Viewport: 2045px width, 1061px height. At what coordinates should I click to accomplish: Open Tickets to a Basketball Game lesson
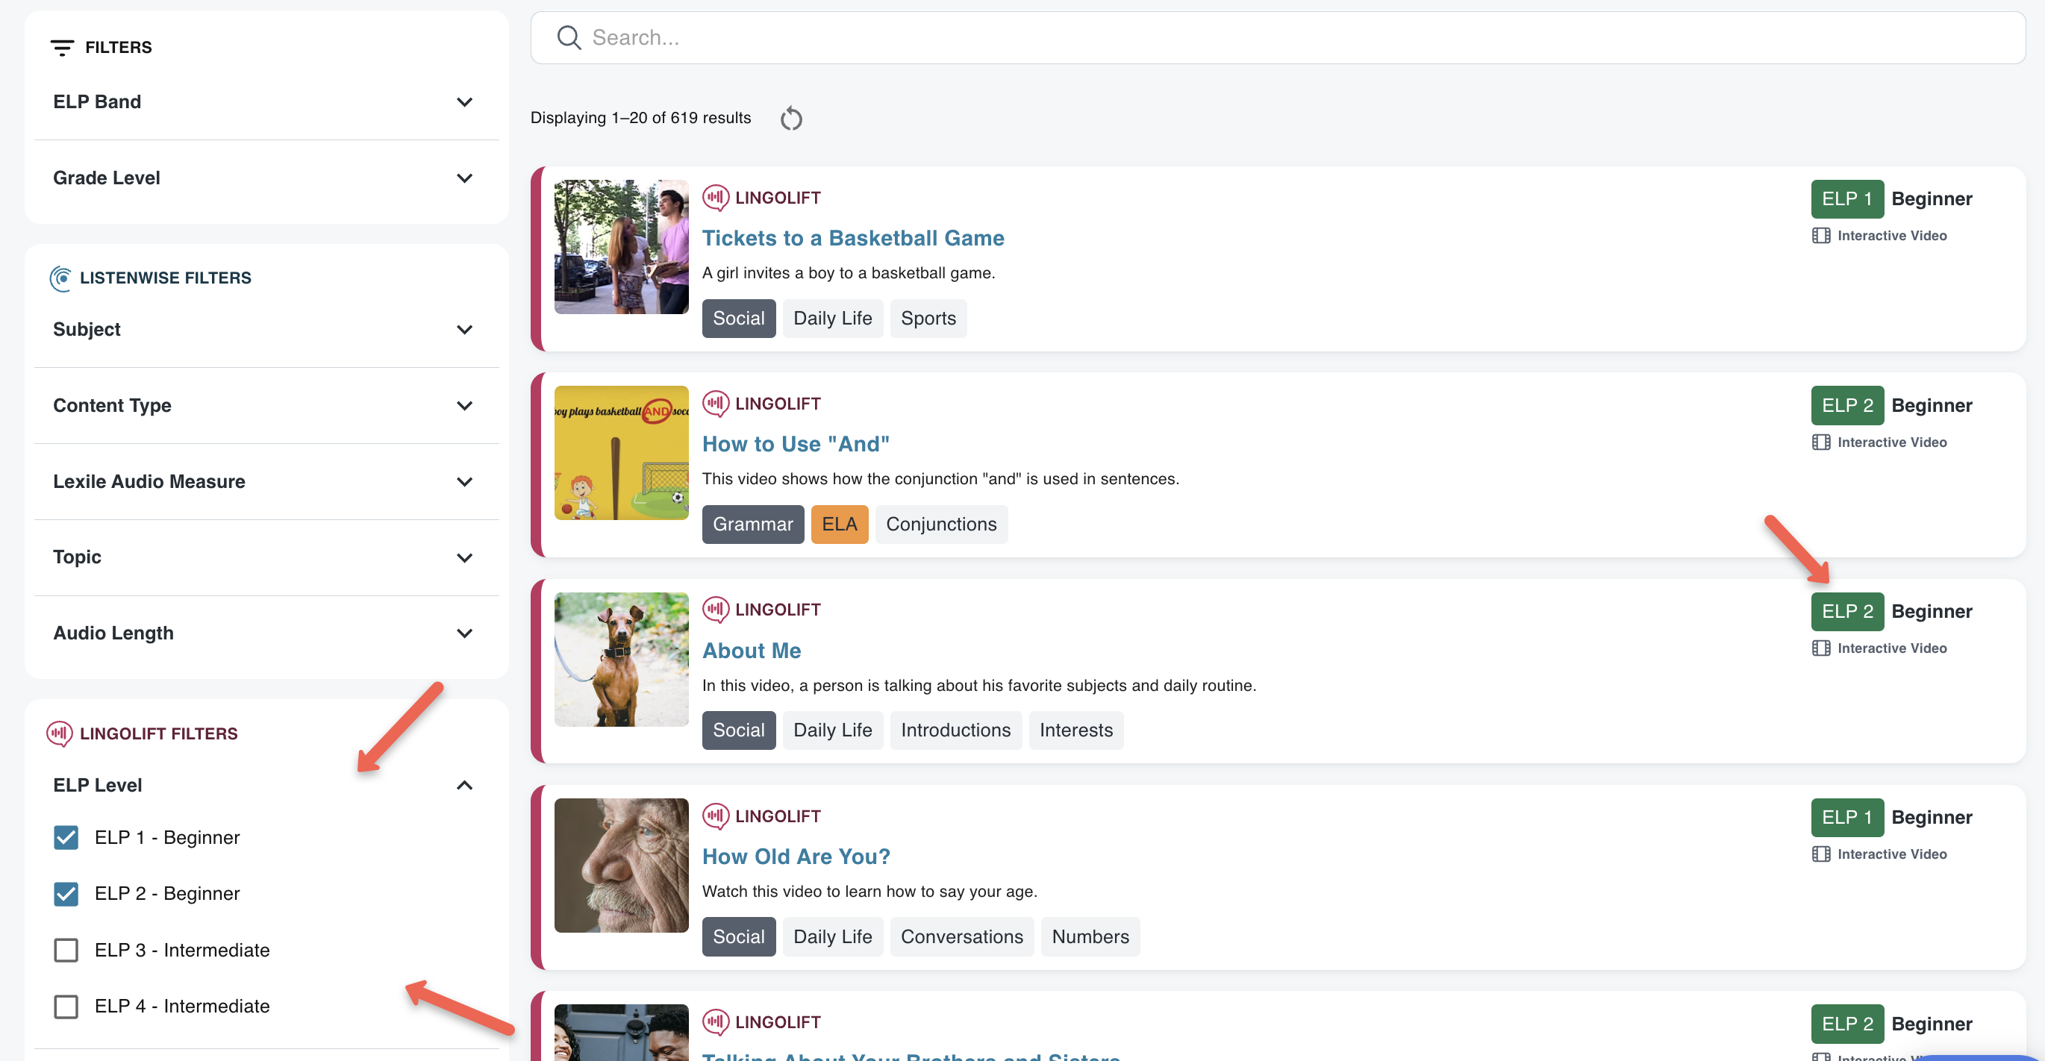click(852, 238)
